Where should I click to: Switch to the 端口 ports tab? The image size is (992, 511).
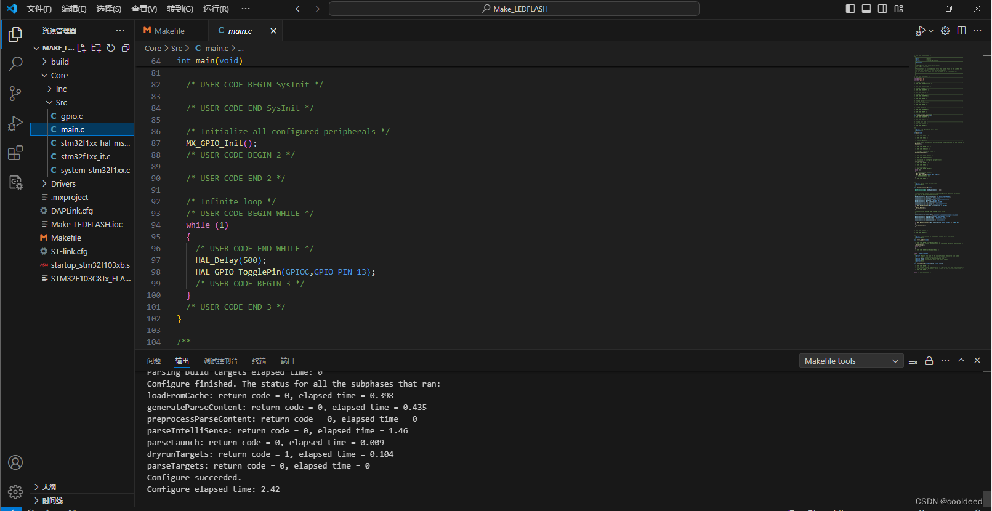[x=288, y=361]
